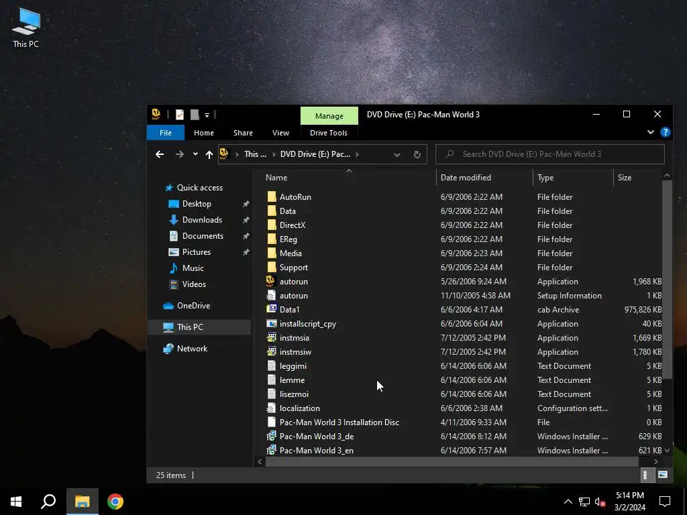The height and width of the screenshot is (515, 687).
Task: Open the Drive Tools tab
Action: pyautogui.click(x=329, y=133)
